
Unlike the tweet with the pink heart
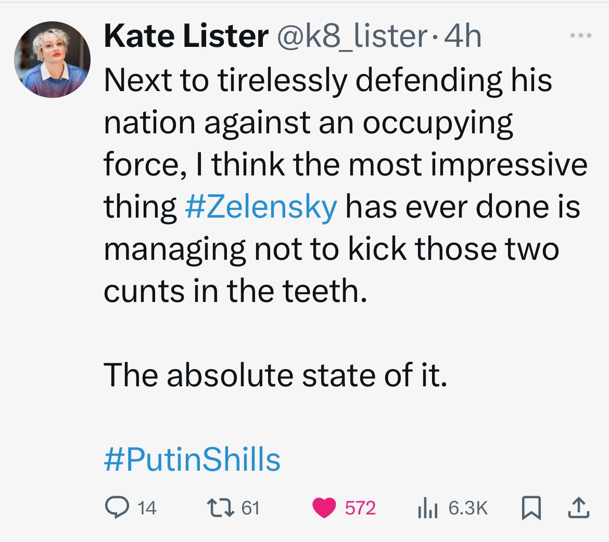(324, 508)
